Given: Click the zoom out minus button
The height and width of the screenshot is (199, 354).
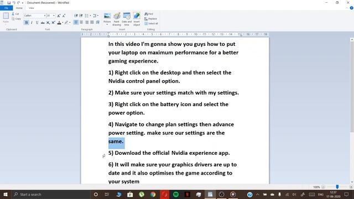Looking at the screenshot, I should 323,187.
